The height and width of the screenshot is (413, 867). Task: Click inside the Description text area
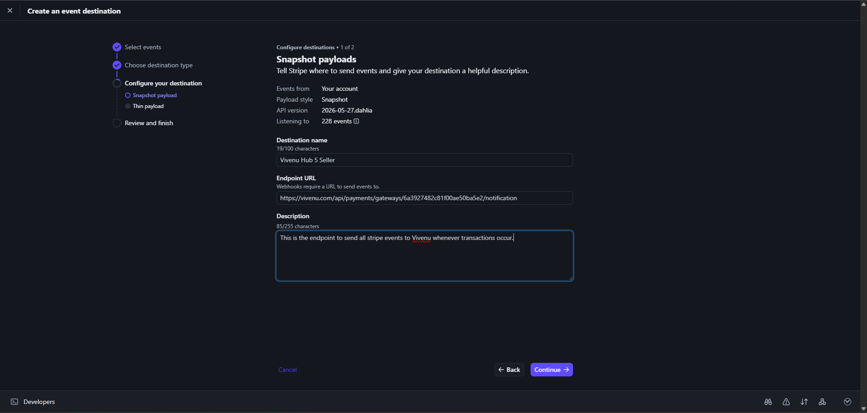tap(424, 256)
